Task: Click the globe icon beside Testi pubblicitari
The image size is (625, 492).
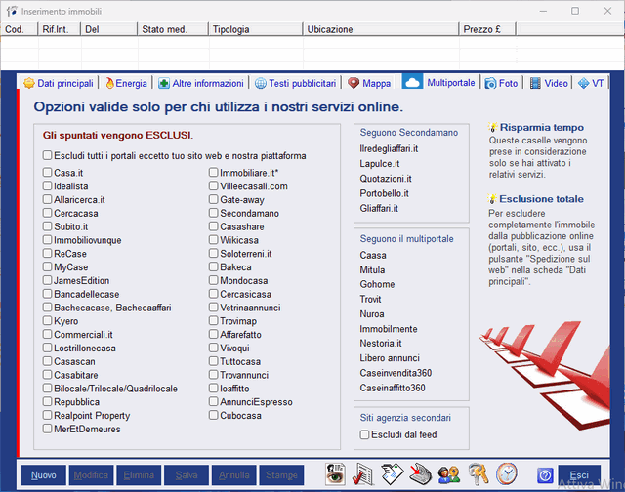Action: (261, 83)
